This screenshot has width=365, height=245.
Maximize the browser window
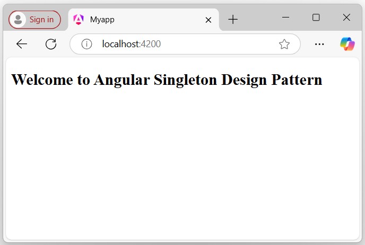(x=316, y=17)
